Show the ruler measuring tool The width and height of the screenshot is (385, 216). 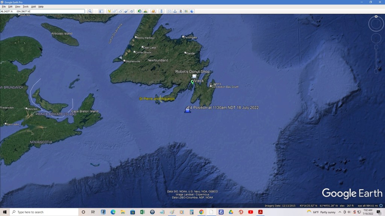pos(162,11)
